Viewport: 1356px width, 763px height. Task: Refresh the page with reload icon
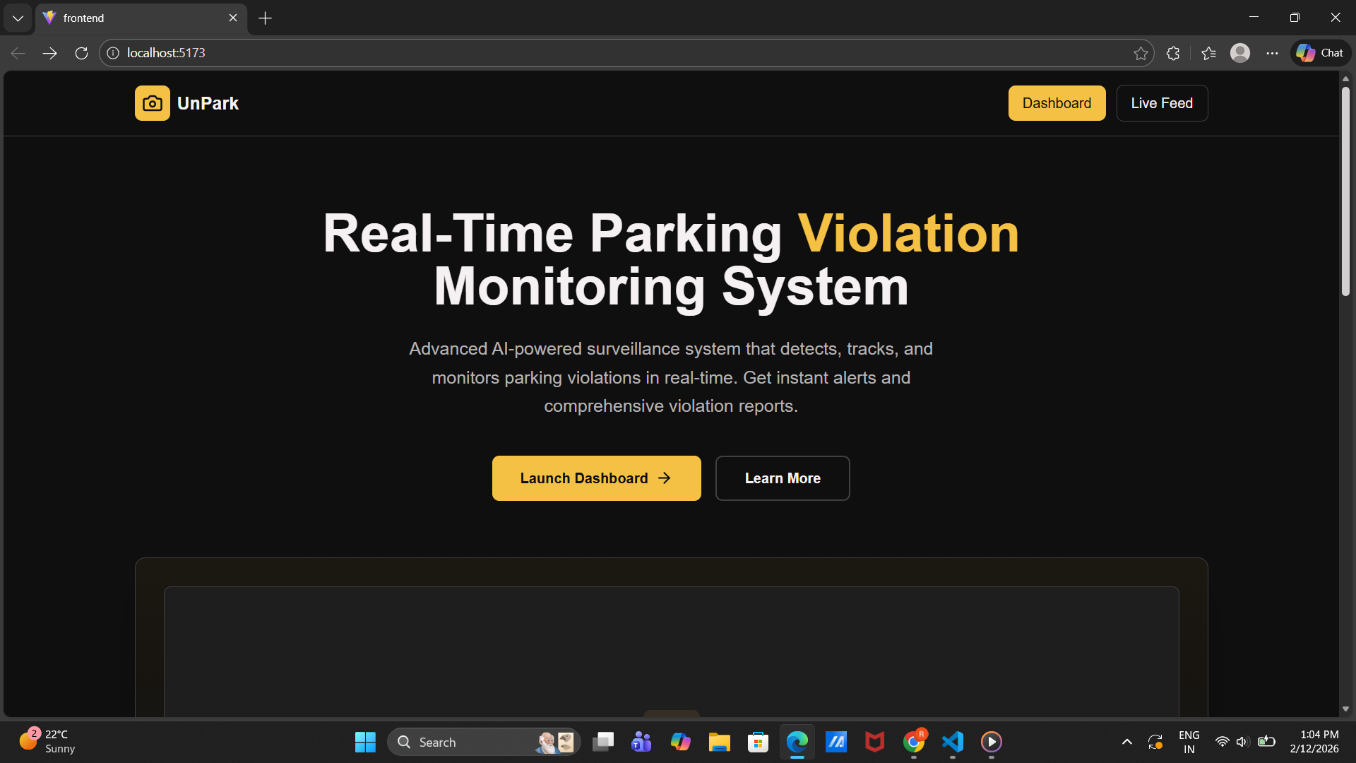click(81, 53)
